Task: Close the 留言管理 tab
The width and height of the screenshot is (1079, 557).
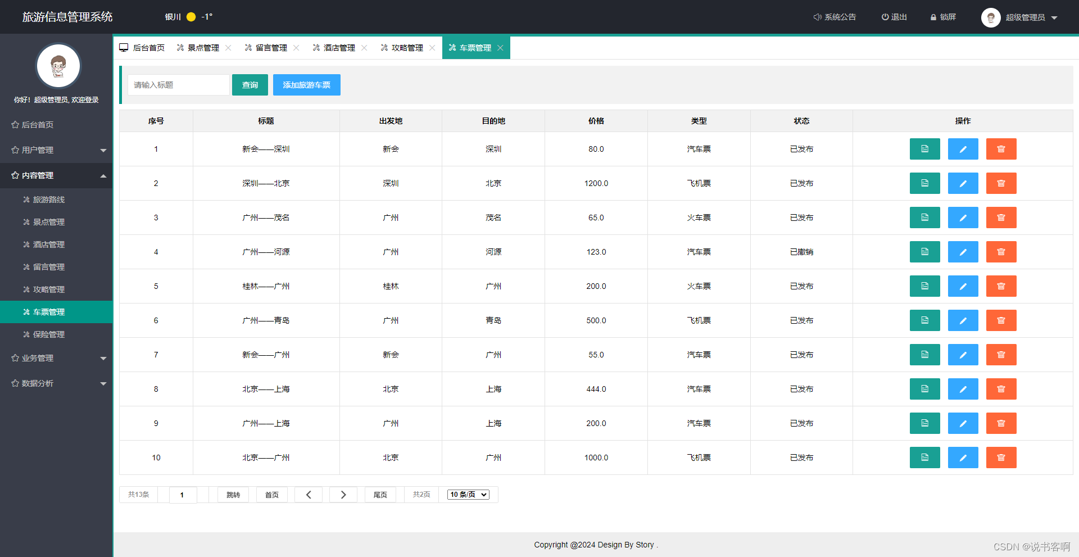Action: pyautogui.click(x=296, y=48)
